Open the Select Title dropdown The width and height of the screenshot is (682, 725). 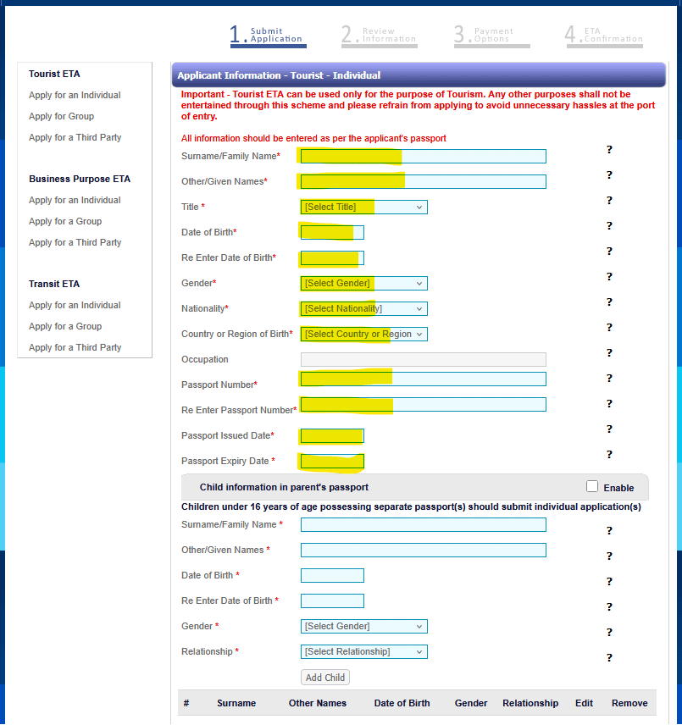coord(364,208)
